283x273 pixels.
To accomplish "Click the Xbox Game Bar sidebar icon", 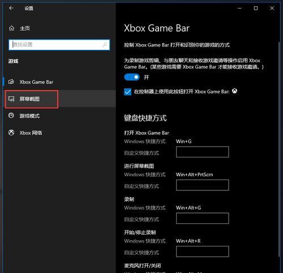I will click(x=11, y=82).
